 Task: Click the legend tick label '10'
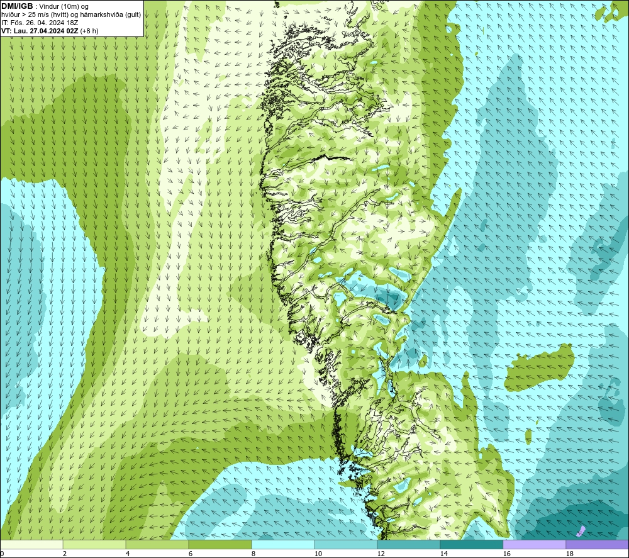318,554
